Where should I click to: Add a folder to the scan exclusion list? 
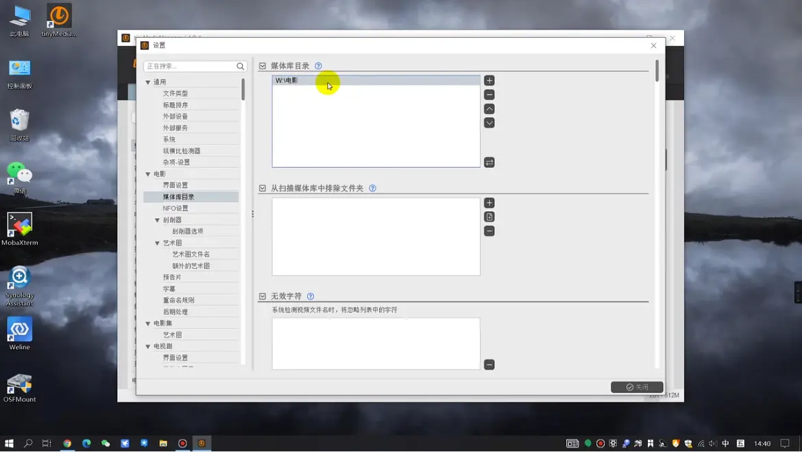tap(489, 203)
